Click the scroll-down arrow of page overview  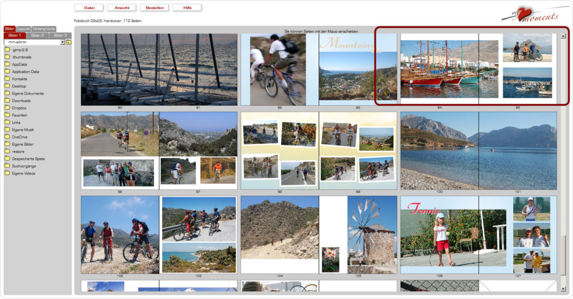pyautogui.click(x=563, y=288)
